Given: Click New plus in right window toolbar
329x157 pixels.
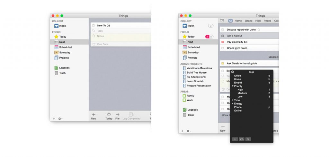Looking at the screenshot, I should tap(223, 128).
